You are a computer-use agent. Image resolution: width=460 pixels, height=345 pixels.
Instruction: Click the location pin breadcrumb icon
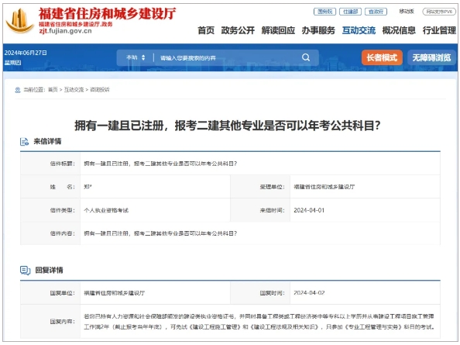click(18, 90)
